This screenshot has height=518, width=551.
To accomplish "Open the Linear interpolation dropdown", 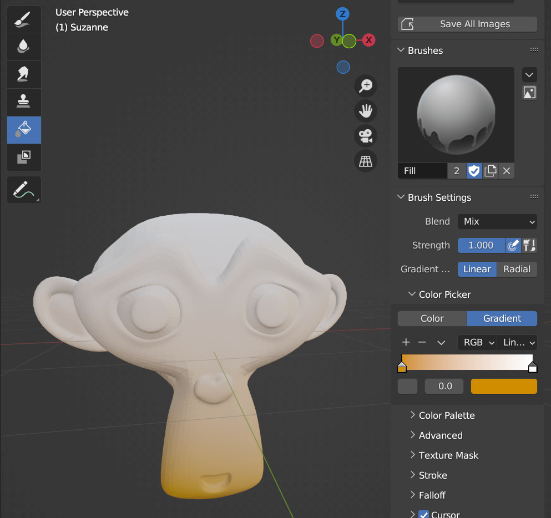I will pyautogui.click(x=517, y=342).
